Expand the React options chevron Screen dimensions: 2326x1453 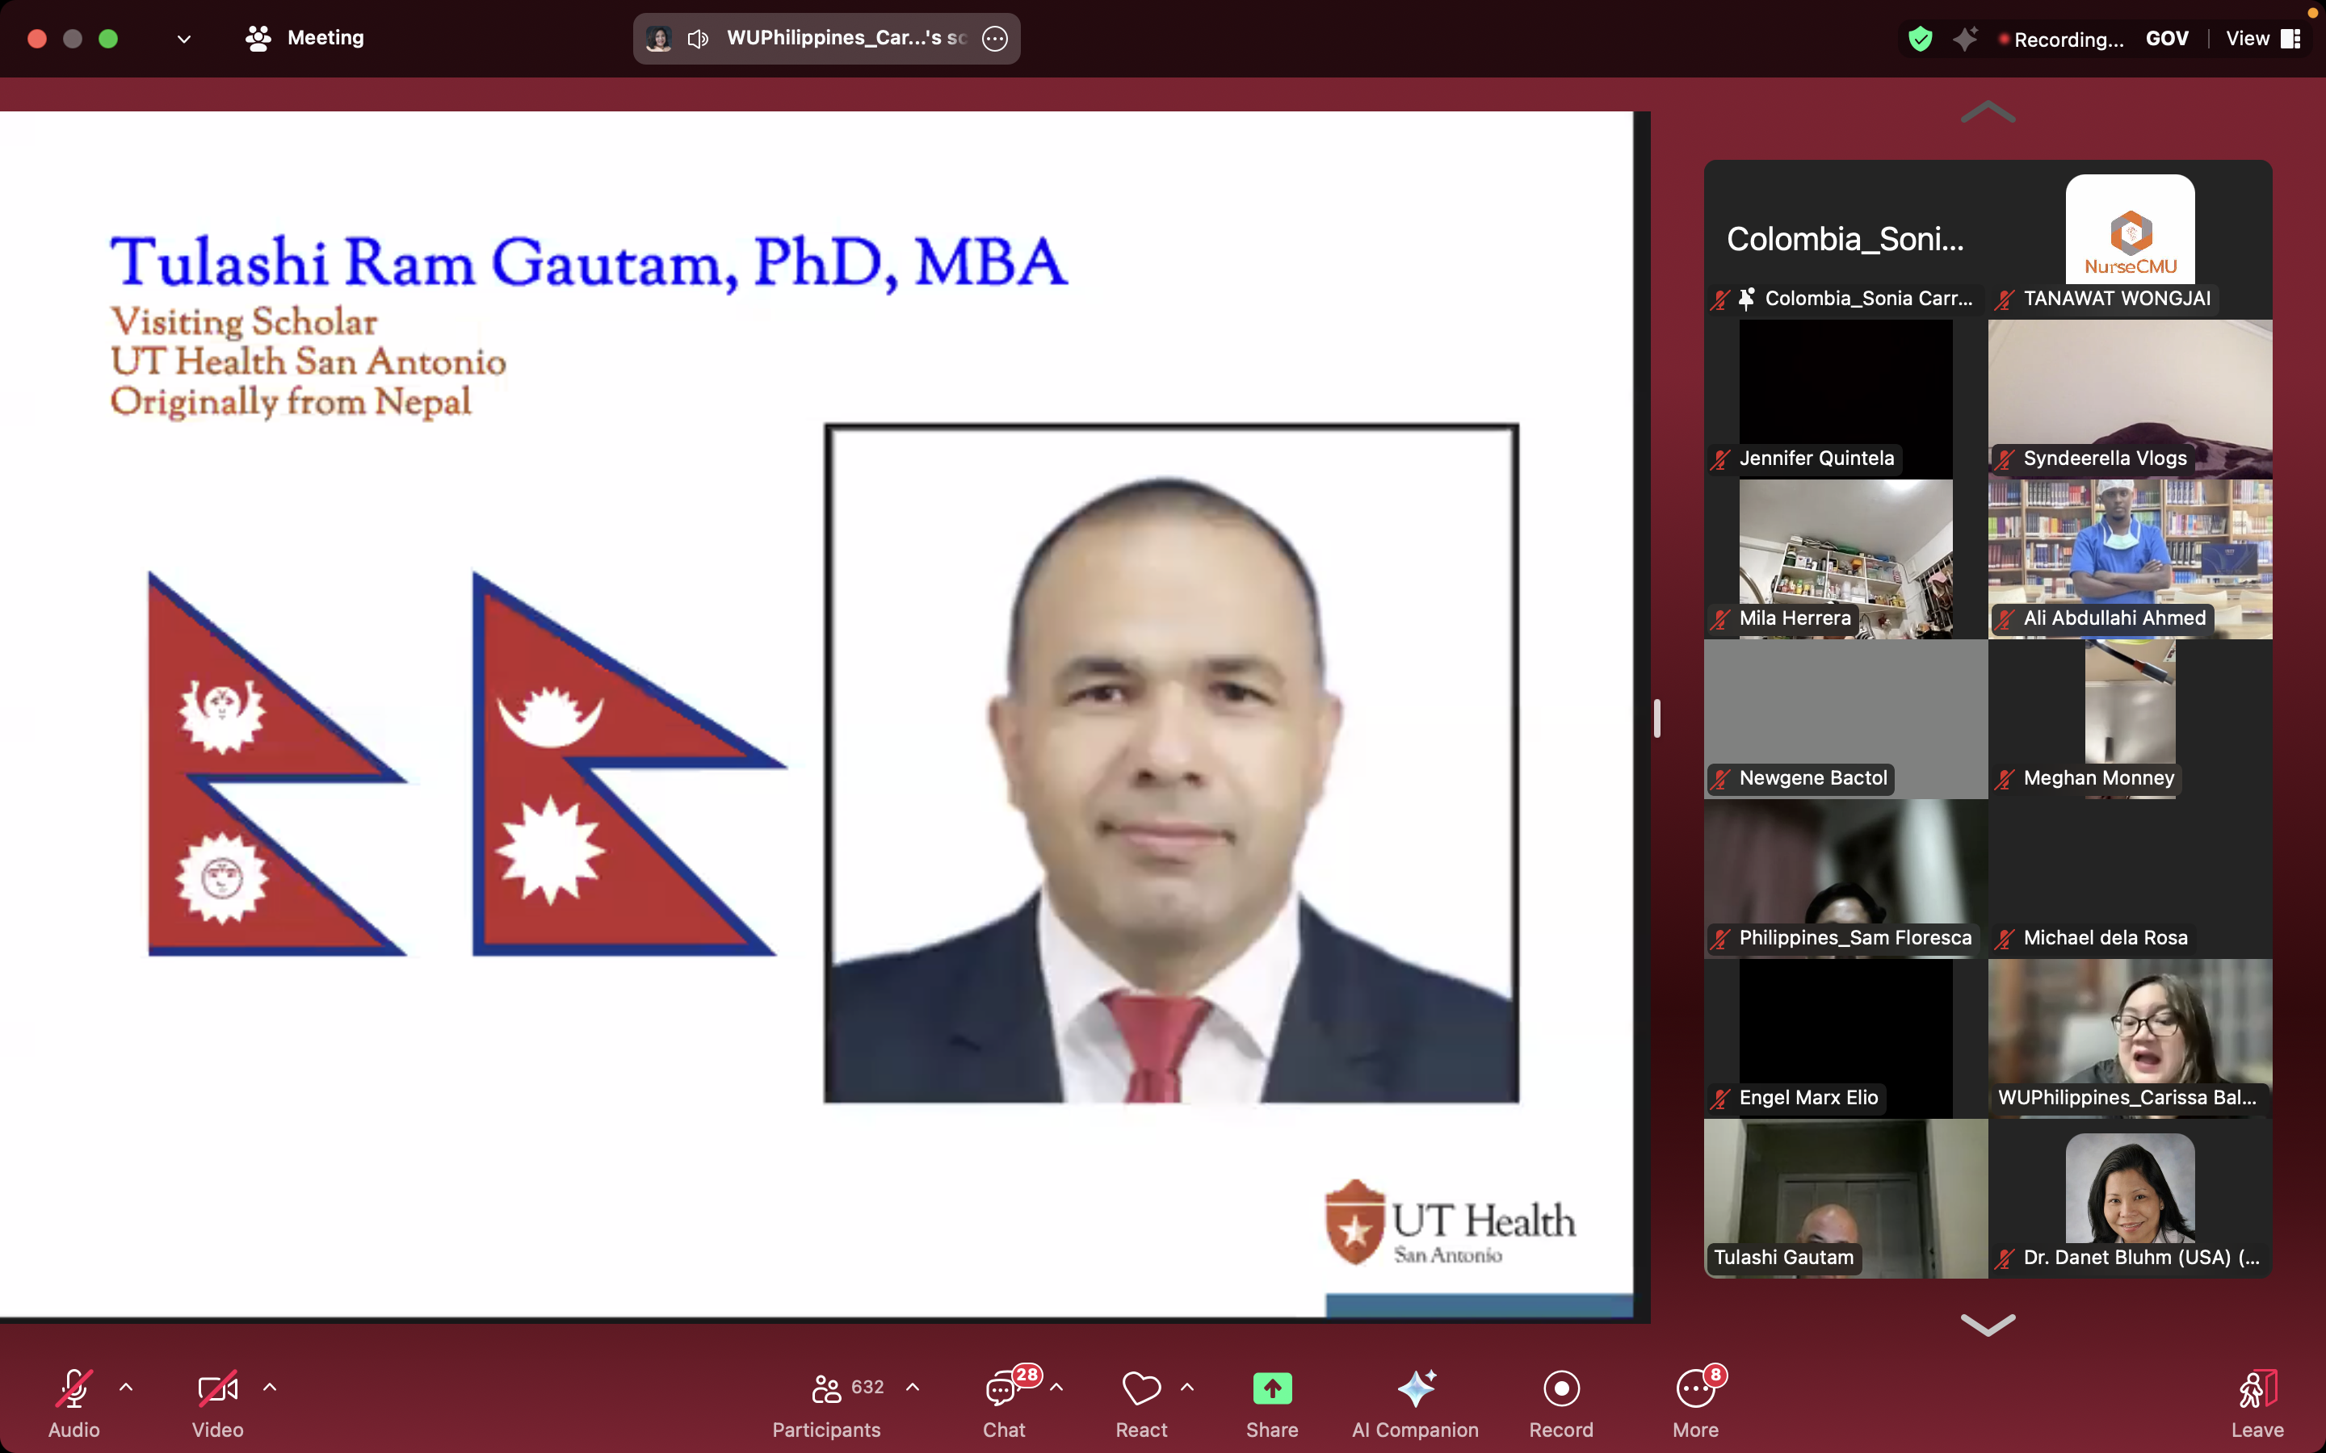tap(1187, 1388)
